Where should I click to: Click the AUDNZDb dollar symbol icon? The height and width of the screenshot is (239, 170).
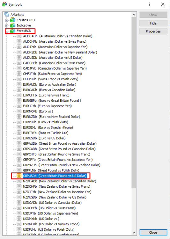pyautogui.click(x=19, y=52)
